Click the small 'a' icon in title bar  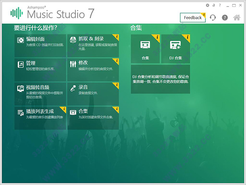click(x=214, y=5)
